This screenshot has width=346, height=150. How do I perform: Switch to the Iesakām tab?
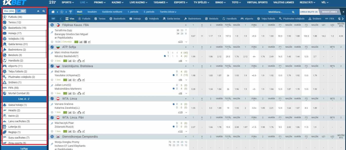pos(92,12)
